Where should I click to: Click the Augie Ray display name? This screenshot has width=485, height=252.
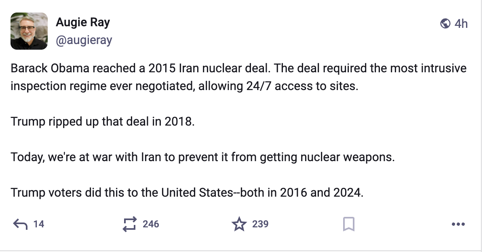(83, 23)
